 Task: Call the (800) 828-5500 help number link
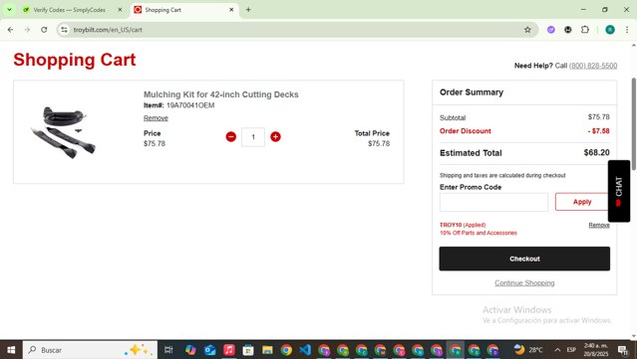coord(593,66)
